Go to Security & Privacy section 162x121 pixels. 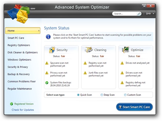tap(18, 67)
